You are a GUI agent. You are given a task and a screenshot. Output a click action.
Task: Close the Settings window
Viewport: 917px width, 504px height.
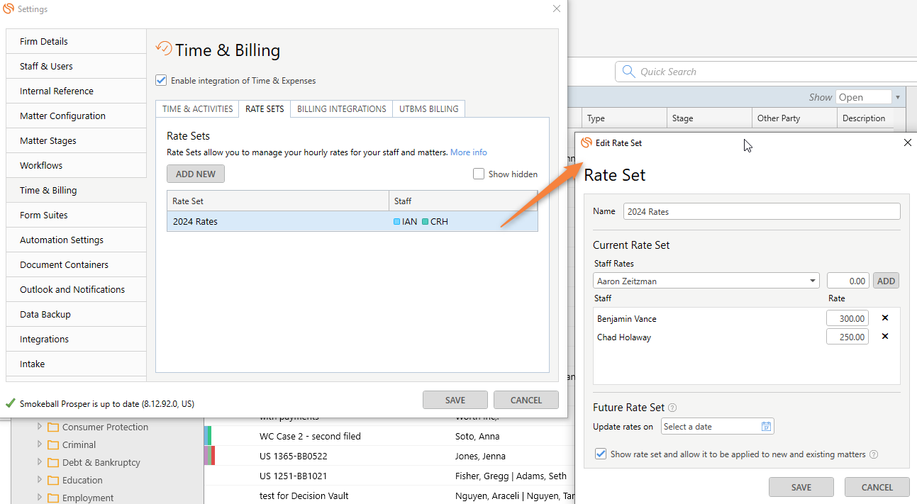coord(557,9)
